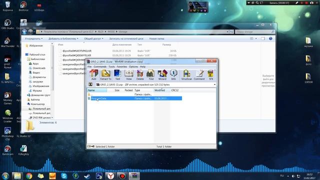Image resolution: width=320 pixels, height=180 pixels.
Task: Open the Tools menu in WinRAR
Action: coord(111,66)
